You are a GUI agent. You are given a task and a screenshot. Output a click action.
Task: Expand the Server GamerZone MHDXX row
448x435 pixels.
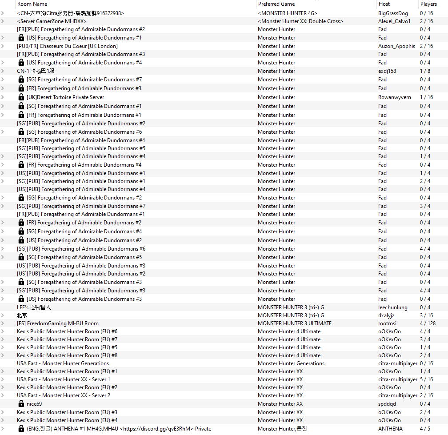click(x=3, y=21)
